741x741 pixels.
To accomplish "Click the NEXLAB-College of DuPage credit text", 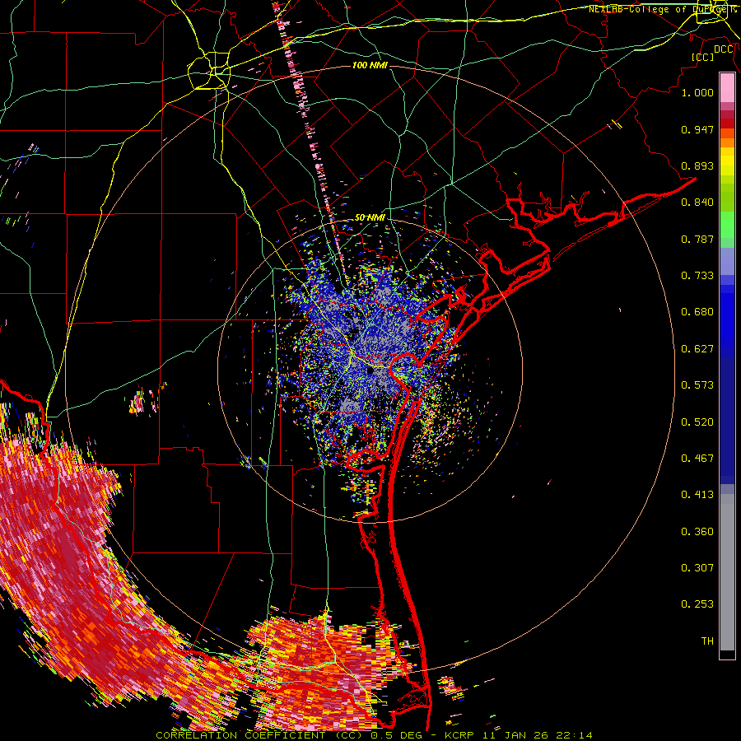I will point(663,9).
